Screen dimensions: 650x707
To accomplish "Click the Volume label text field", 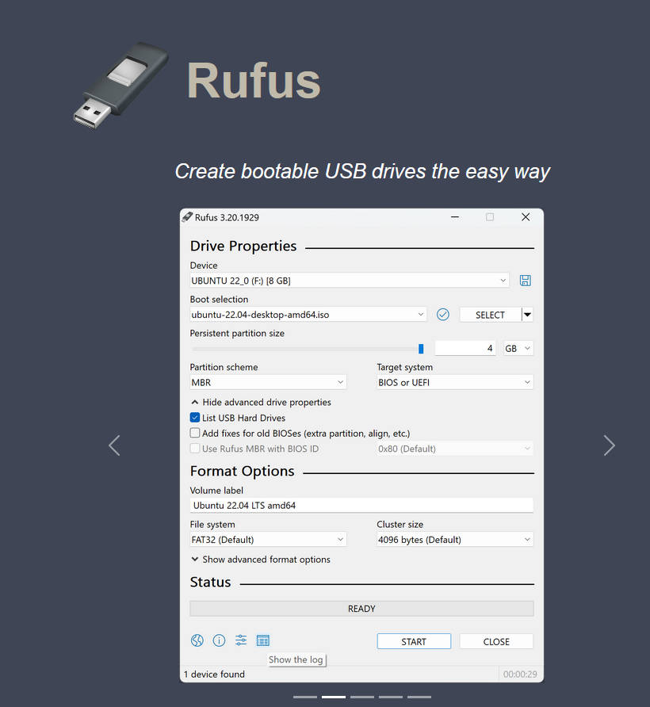I will click(361, 505).
